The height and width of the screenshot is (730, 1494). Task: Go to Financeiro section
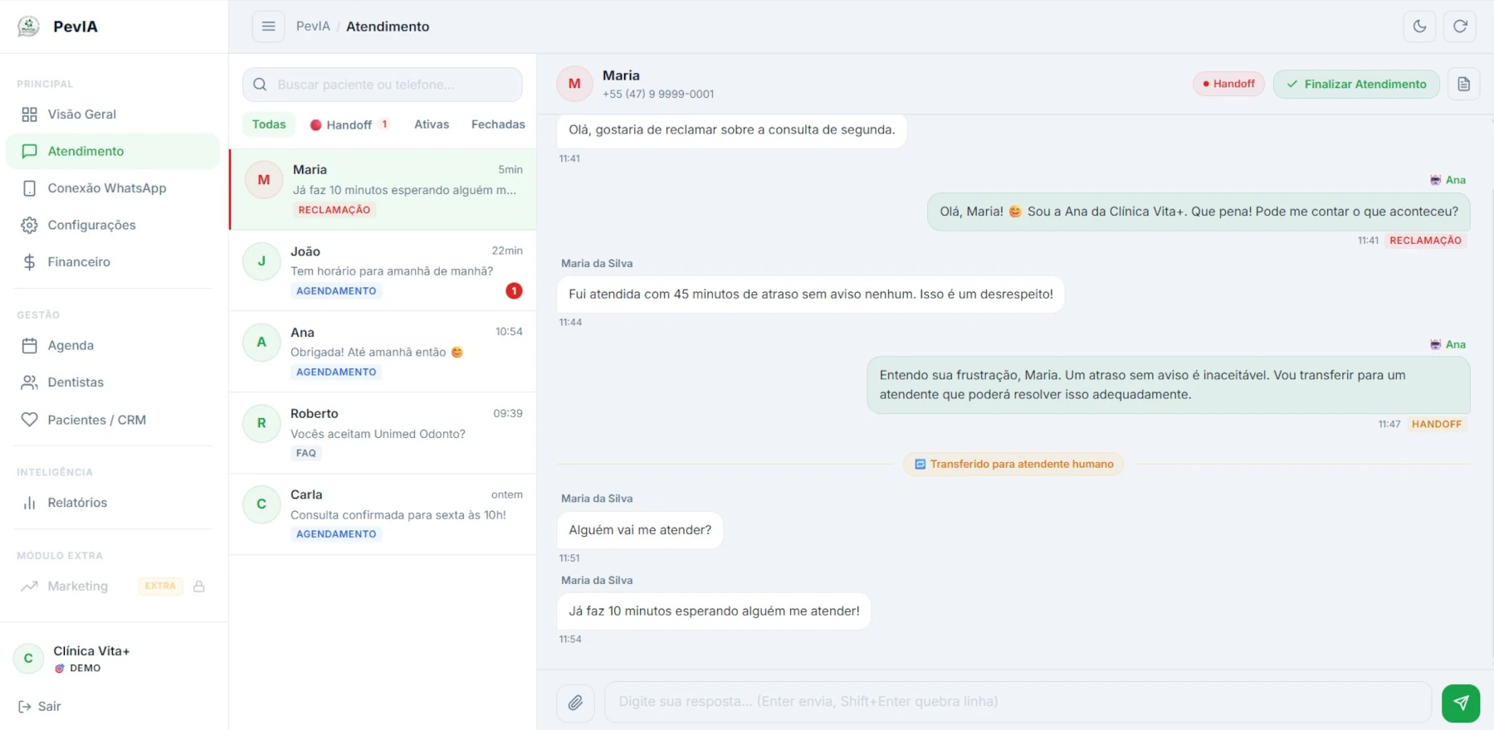[113, 262]
